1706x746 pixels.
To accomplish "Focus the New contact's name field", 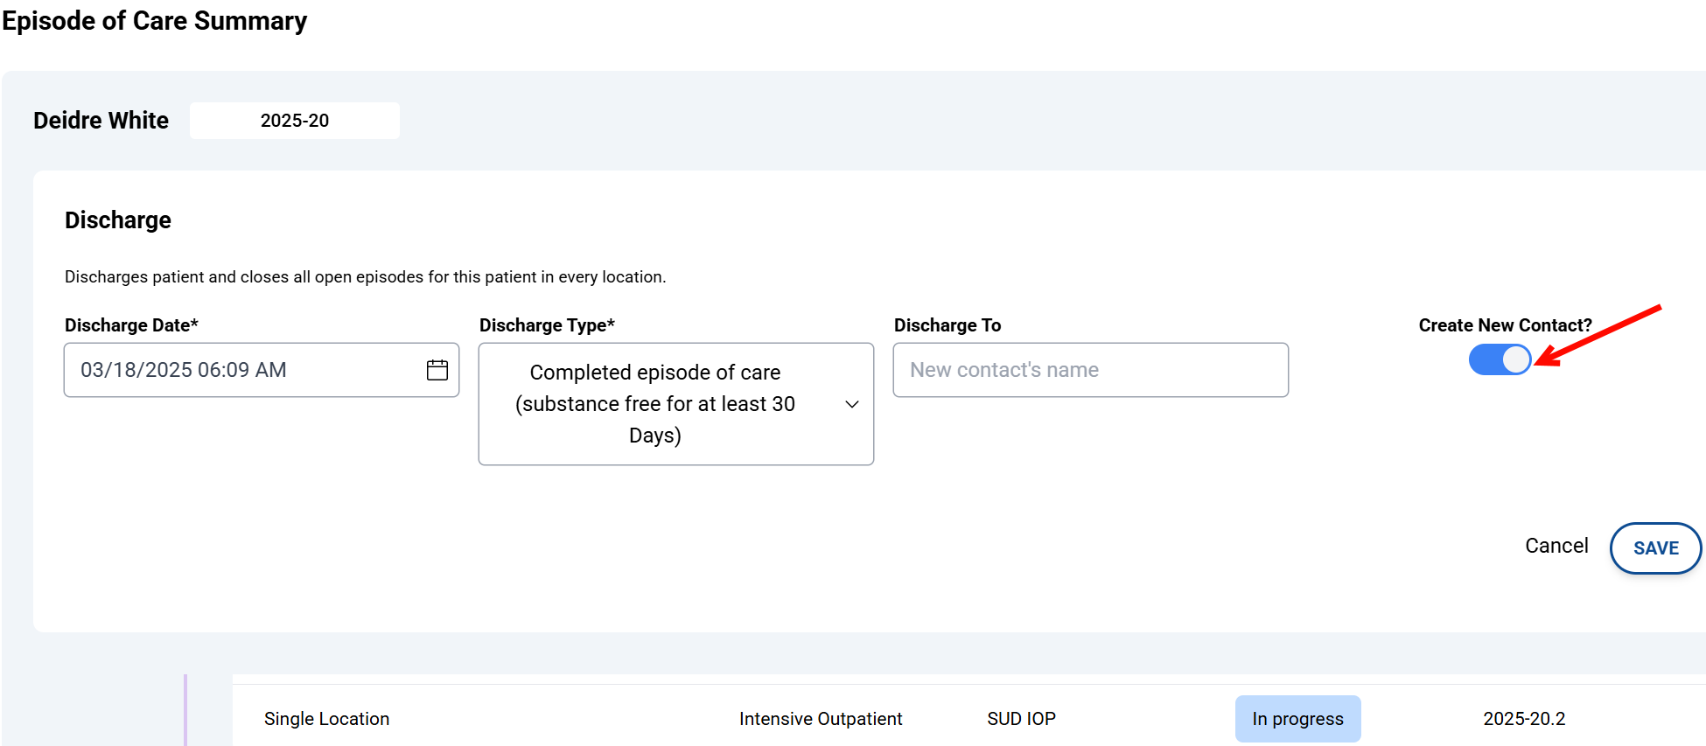I will click(x=1090, y=370).
